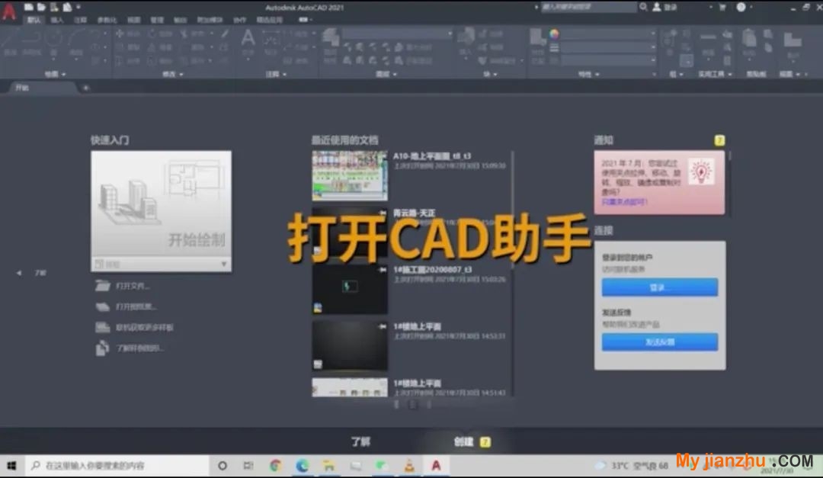Select the 默认 ribbon tab
The image size is (823, 478).
[34, 20]
